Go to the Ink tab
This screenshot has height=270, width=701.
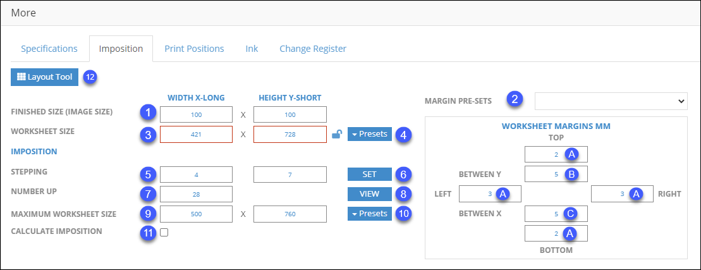[x=252, y=49]
